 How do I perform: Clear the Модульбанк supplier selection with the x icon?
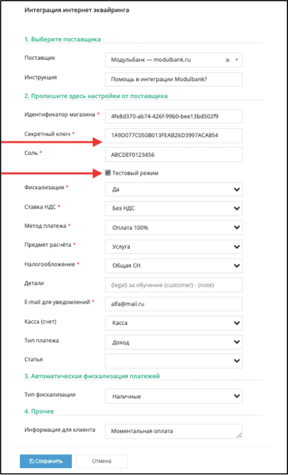[x=227, y=60]
